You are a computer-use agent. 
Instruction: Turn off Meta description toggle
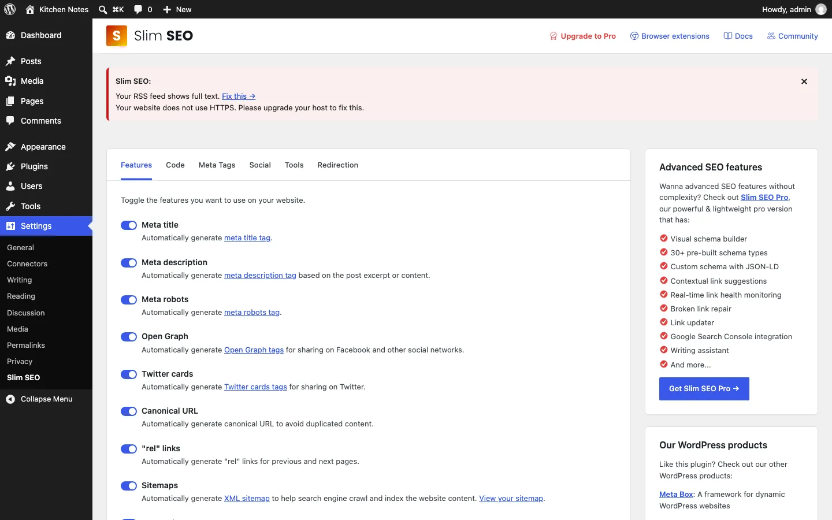(129, 263)
